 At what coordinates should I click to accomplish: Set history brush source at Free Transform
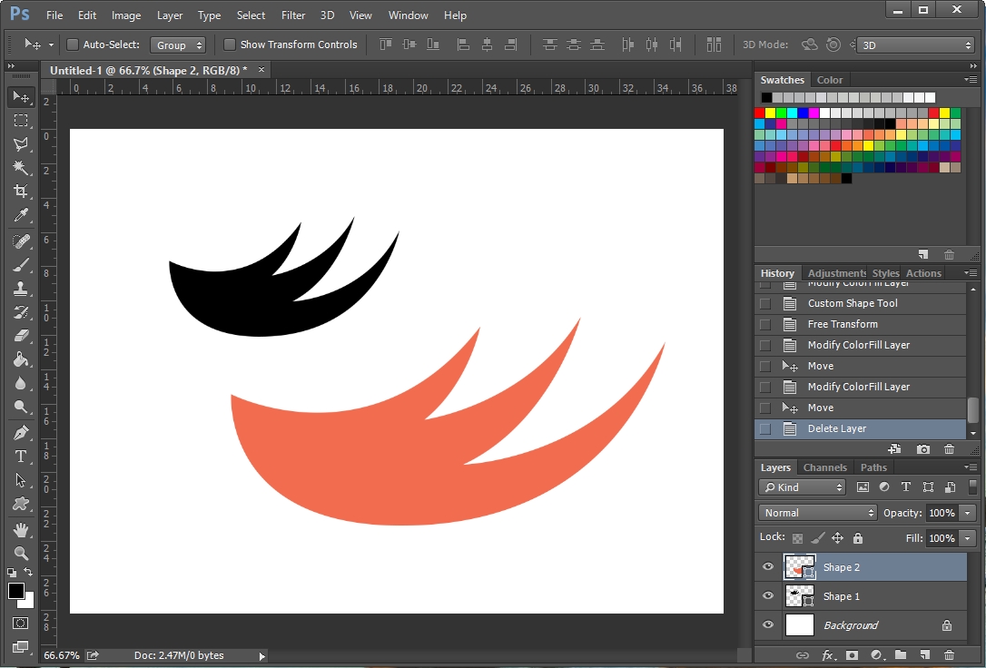(x=764, y=324)
